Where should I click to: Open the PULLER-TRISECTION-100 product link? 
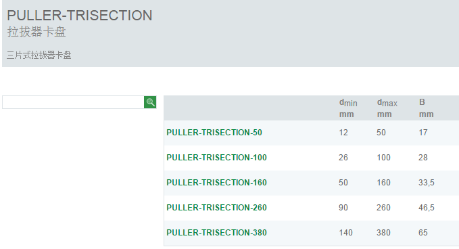click(216, 158)
